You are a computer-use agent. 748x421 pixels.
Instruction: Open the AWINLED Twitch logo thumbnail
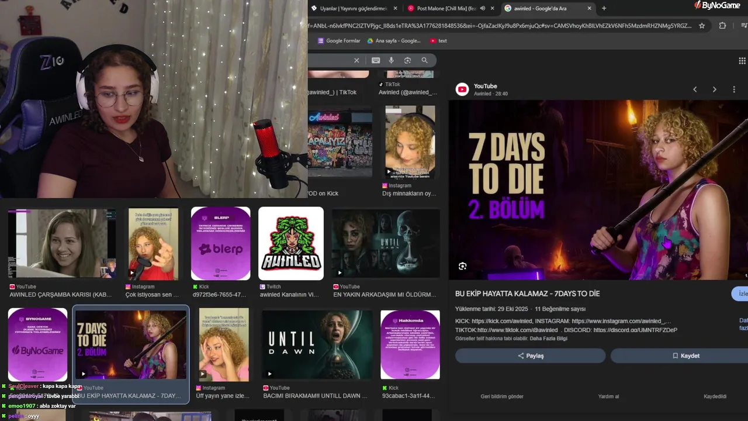coord(291,243)
